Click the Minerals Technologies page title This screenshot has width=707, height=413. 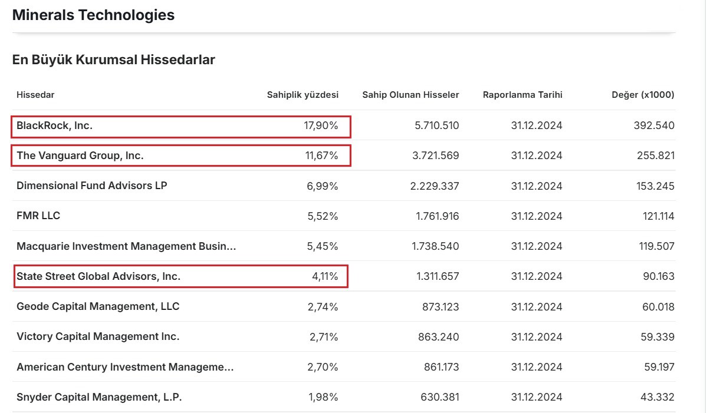[93, 15]
